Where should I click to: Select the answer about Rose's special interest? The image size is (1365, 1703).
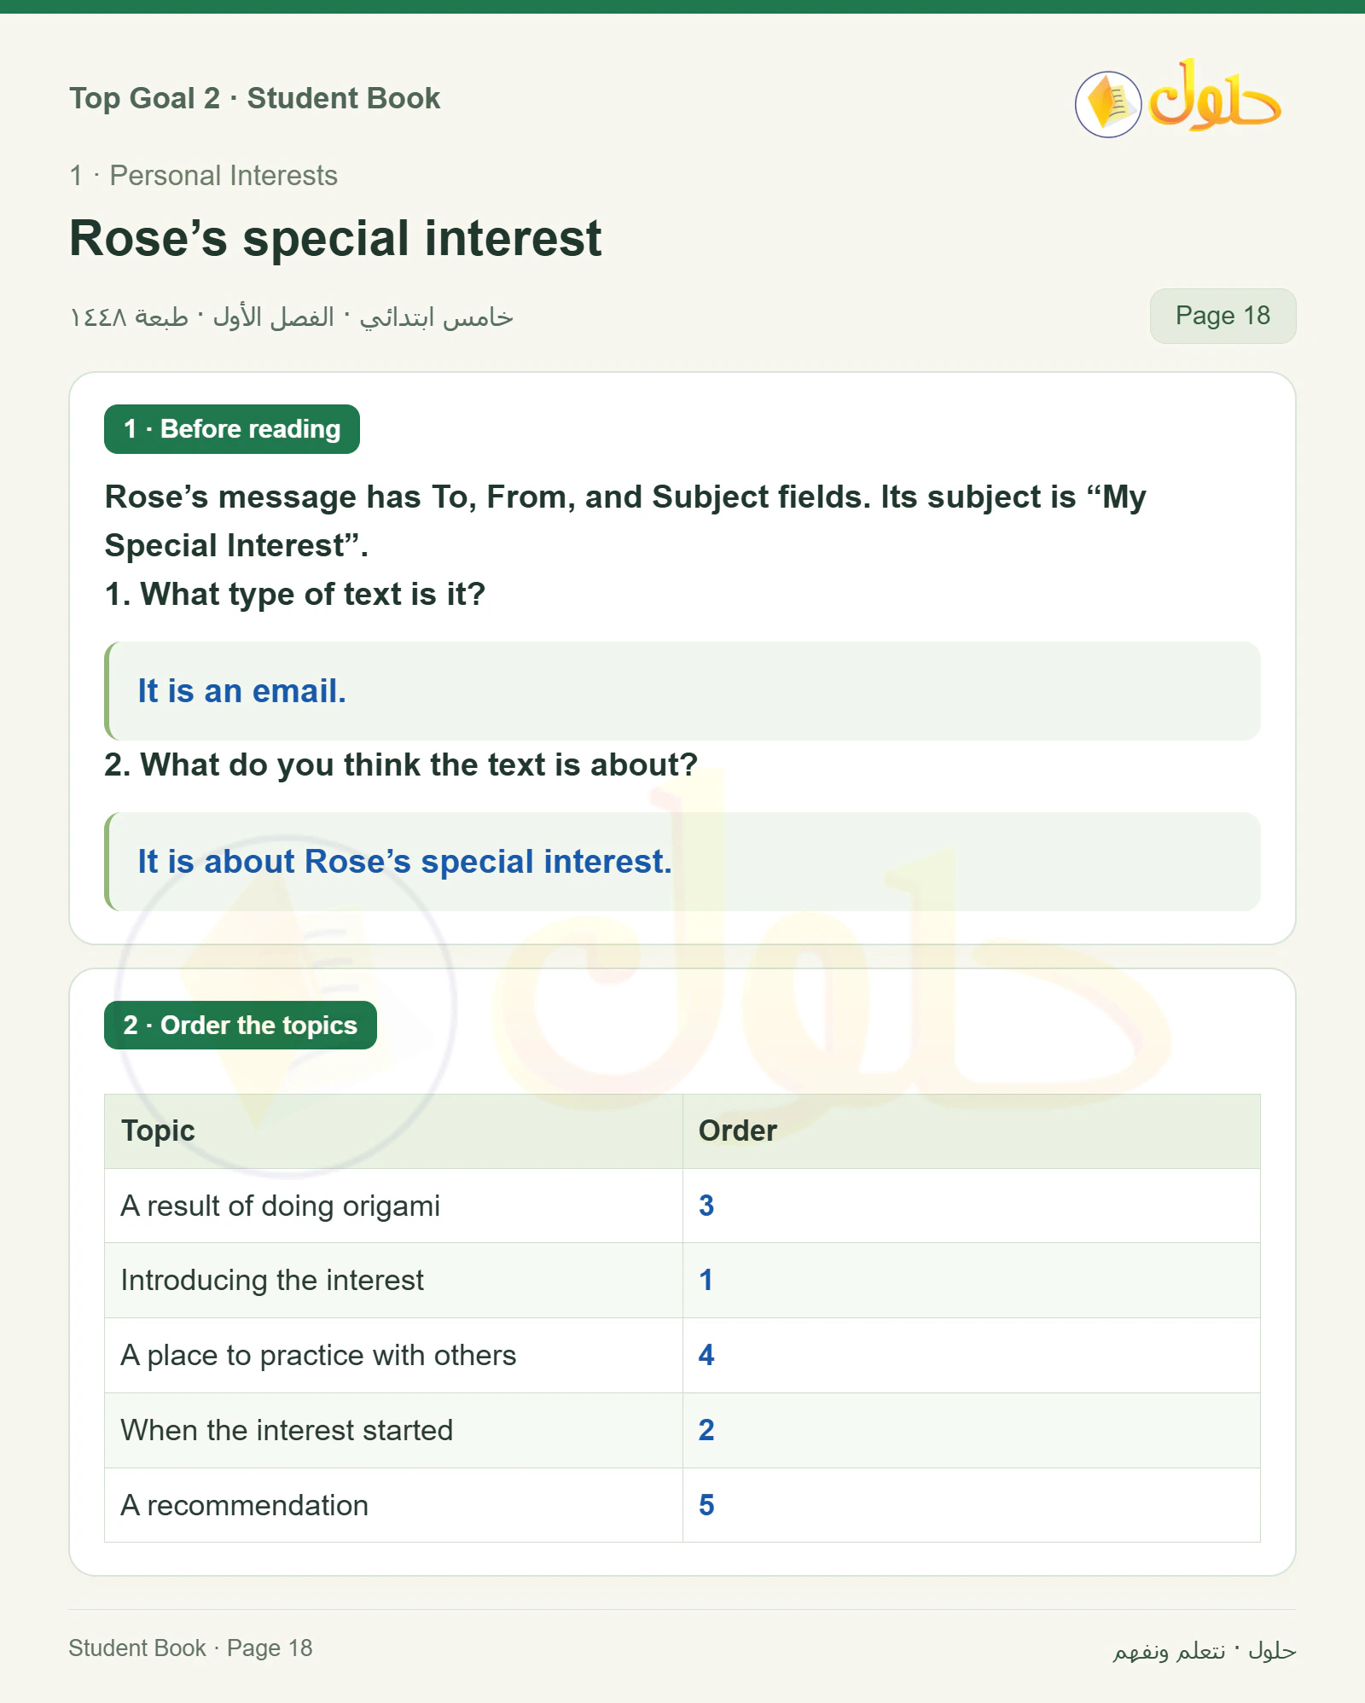click(x=404, y=862)
